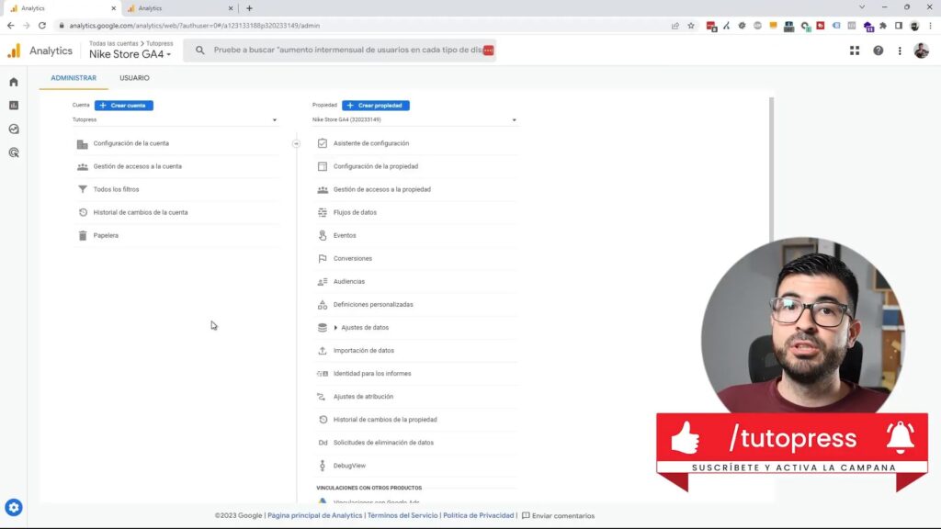This screenshot has height=529, width=941.
Task: Open Home from left sidebar
Action: [13, 82]
